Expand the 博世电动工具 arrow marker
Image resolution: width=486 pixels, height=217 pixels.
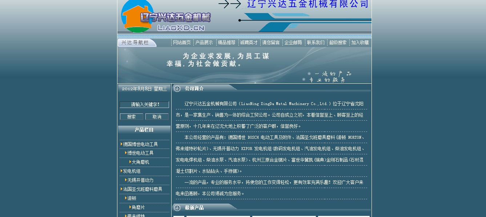point(126,153)
